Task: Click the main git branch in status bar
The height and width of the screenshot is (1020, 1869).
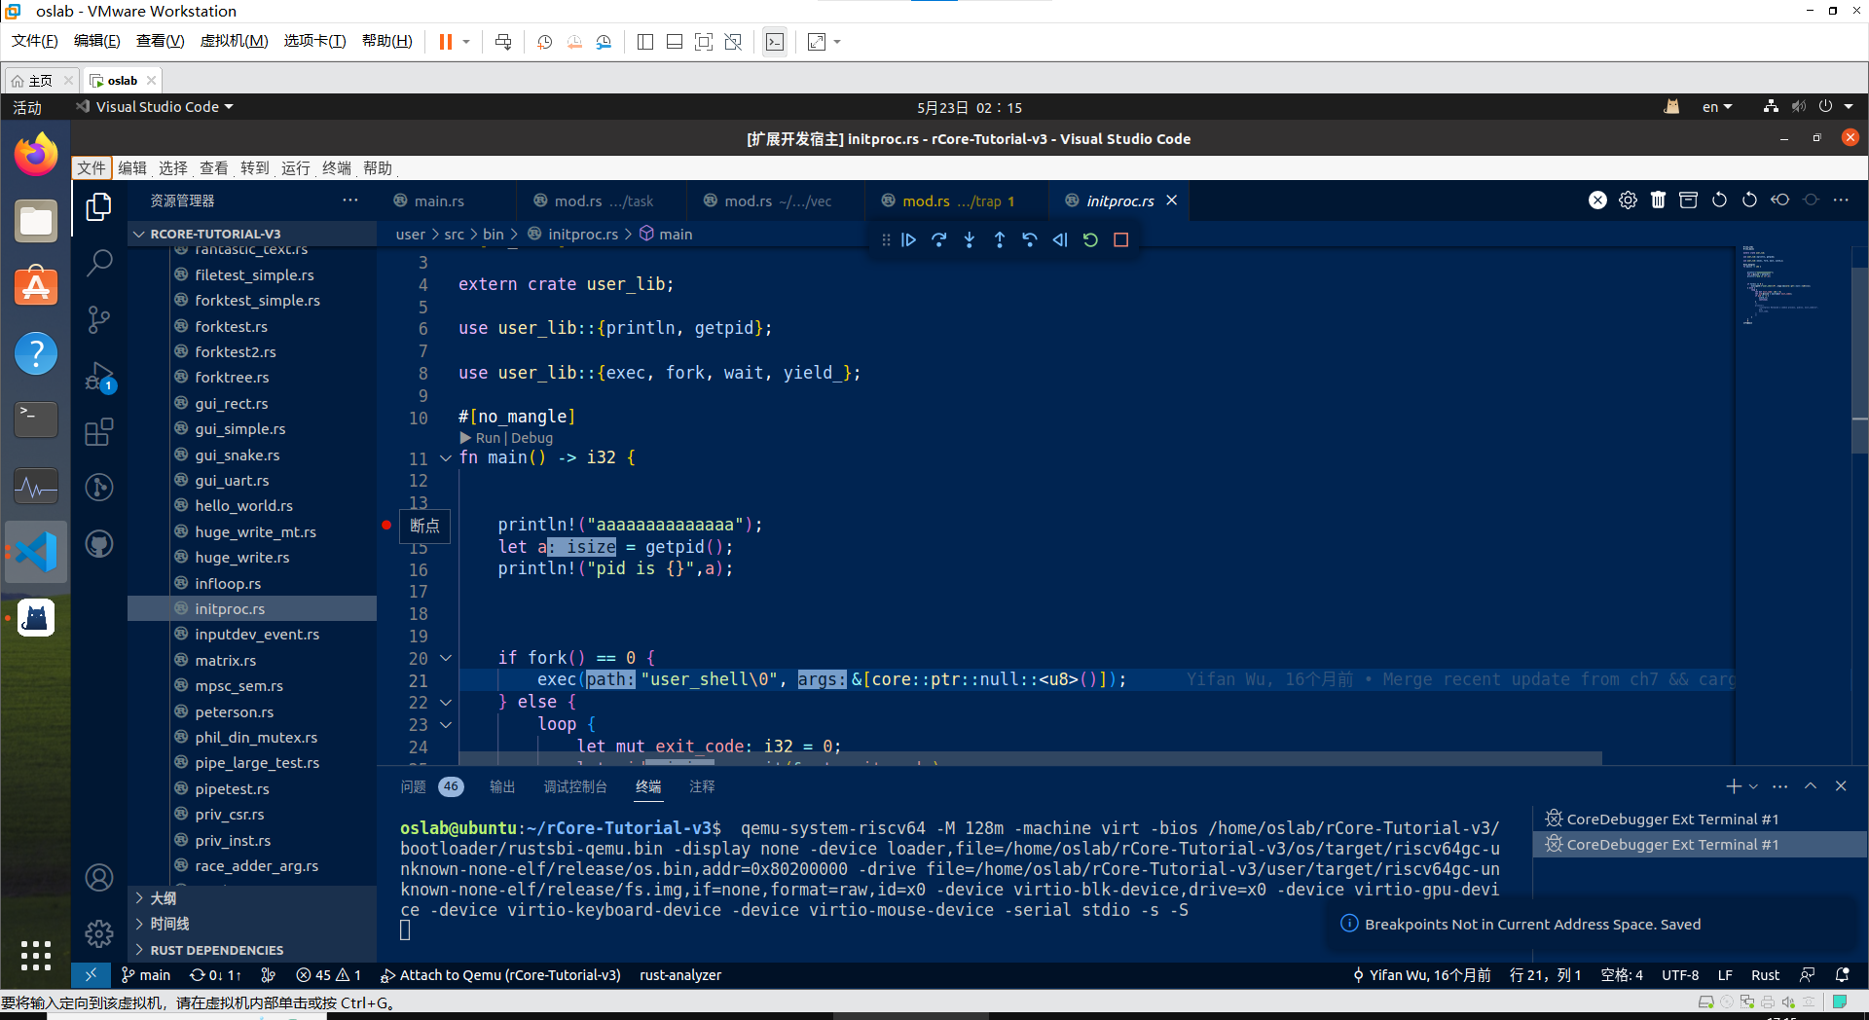Action: click(146, 974)
